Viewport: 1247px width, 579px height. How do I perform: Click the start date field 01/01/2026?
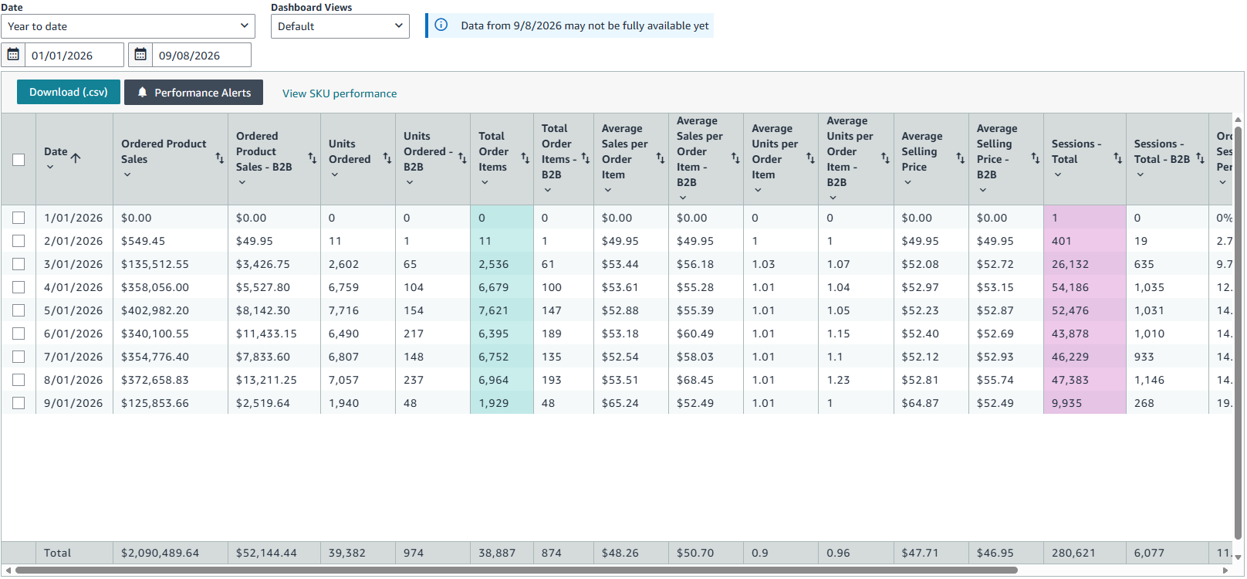click(x=75, y=55)
